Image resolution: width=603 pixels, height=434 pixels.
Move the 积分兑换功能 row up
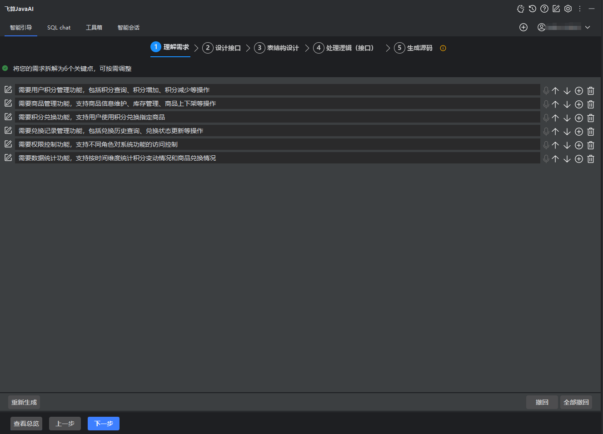click(555, 118)
